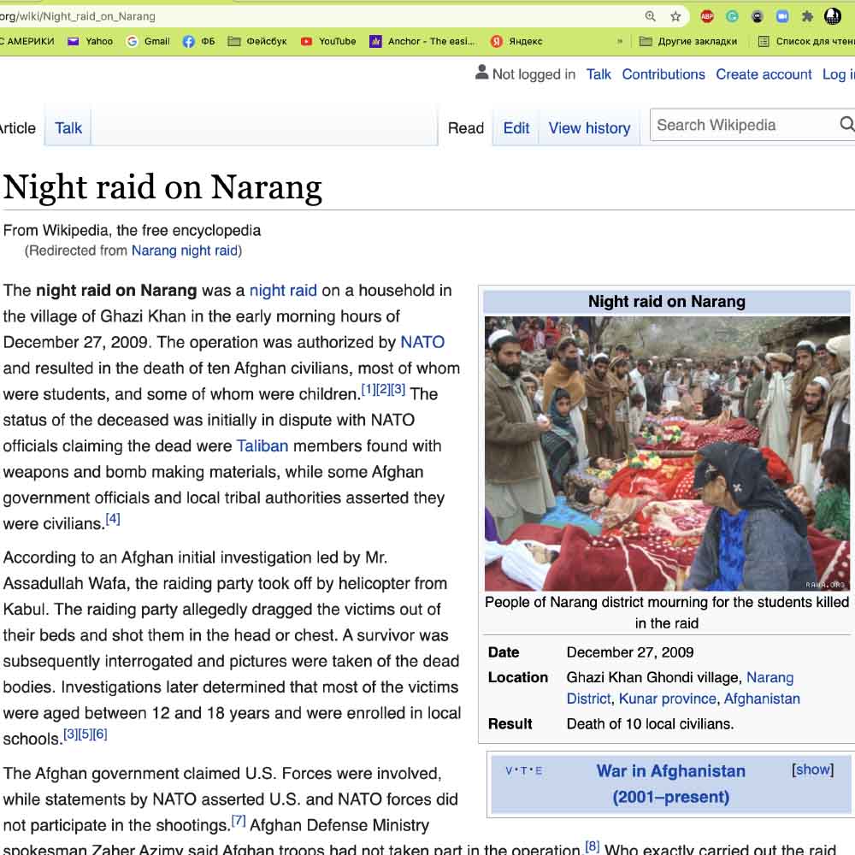Open the YouTube bookmark

pyautogui.click(x=328, y=41)
